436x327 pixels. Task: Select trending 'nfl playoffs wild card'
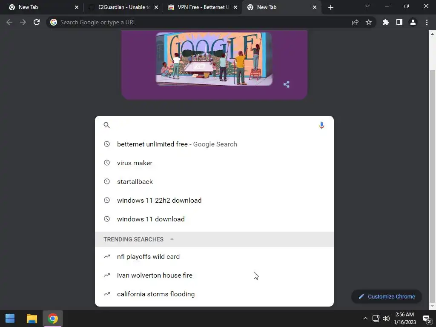point(214,256)
